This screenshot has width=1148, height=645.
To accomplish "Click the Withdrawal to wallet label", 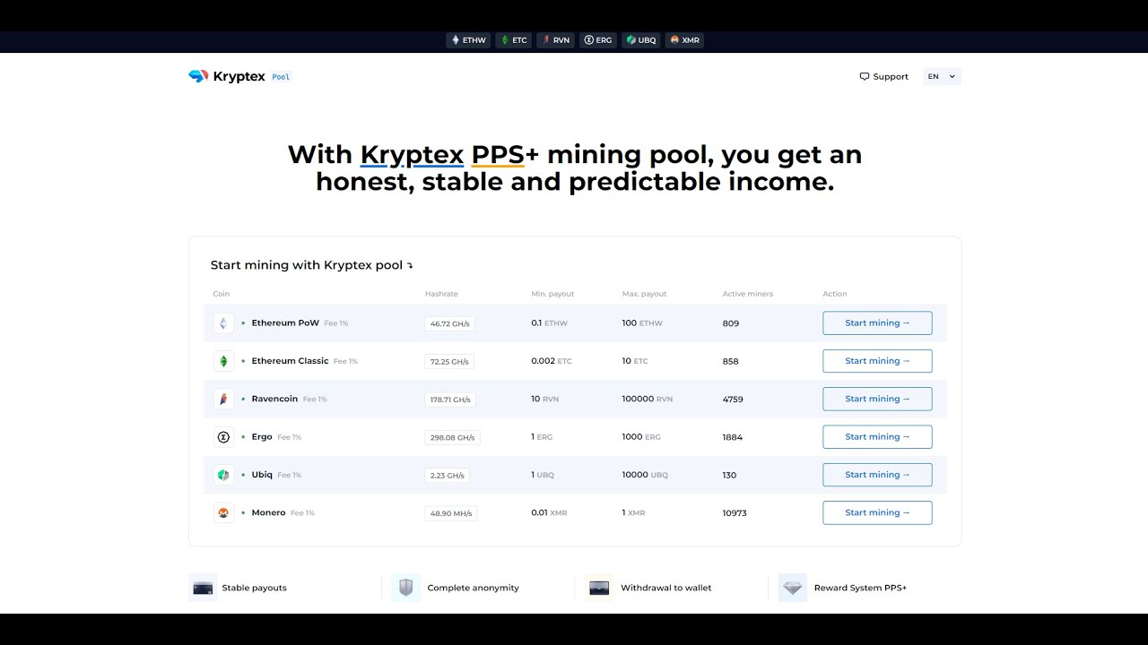I will point(666,588).
